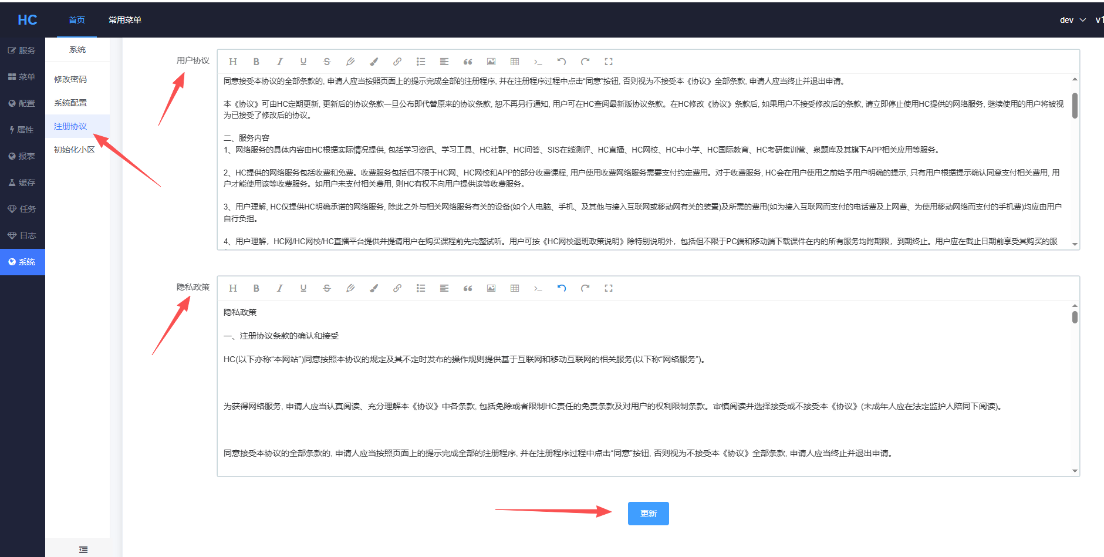This screenshot has width=1104, height=557.
Task: Redo an edit in the 用户协议 editor
Action: 585,61
